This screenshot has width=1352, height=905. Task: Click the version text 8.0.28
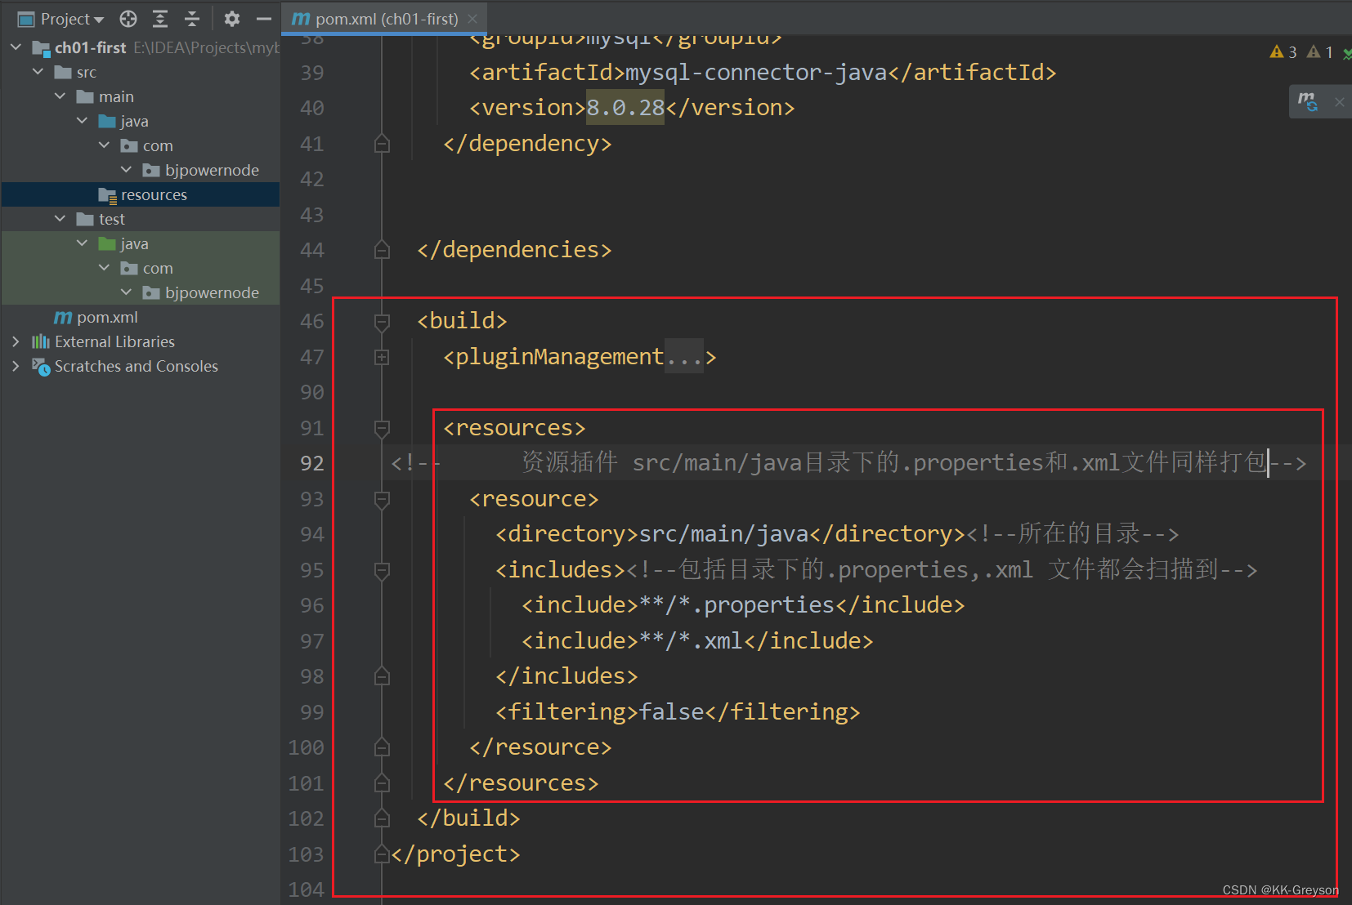point(626,108)
